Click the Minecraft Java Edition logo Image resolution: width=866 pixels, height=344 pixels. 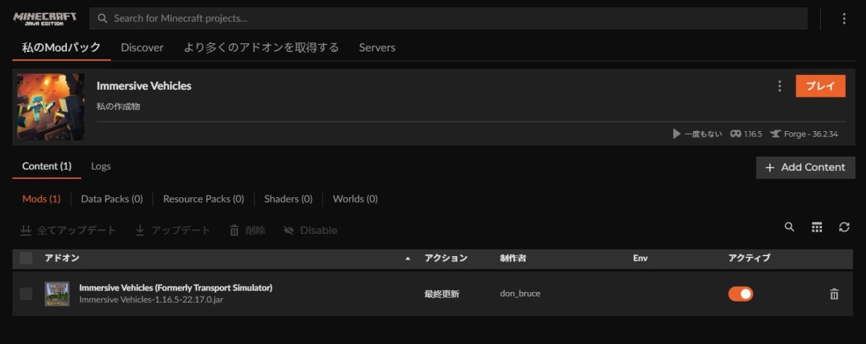pos(45,18)
